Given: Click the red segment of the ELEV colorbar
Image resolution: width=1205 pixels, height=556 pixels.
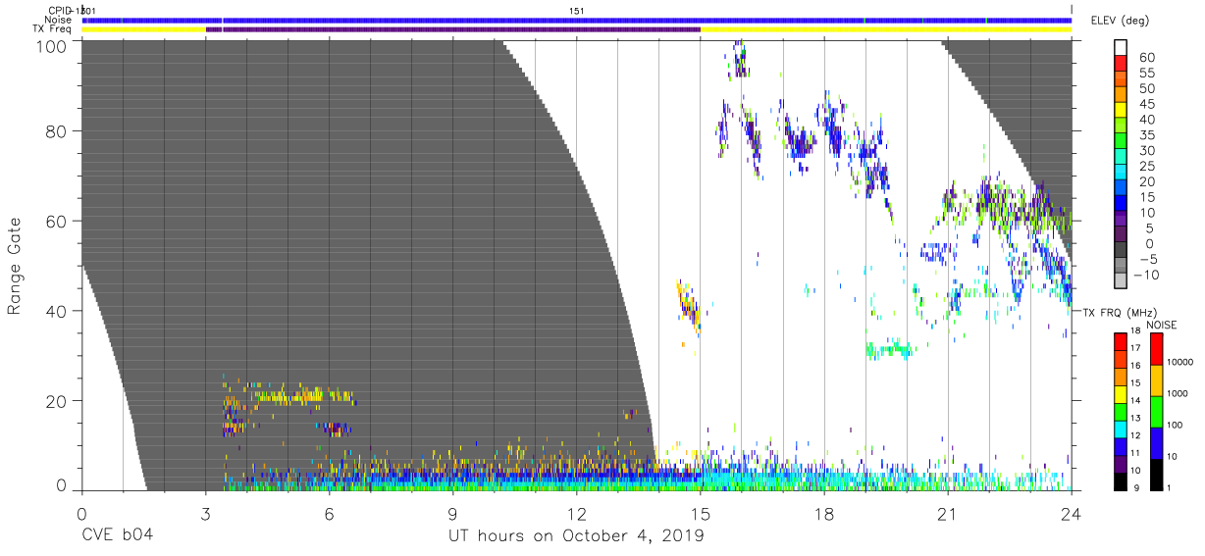Looking at the screenshot, I should [x=1122, y=65].
